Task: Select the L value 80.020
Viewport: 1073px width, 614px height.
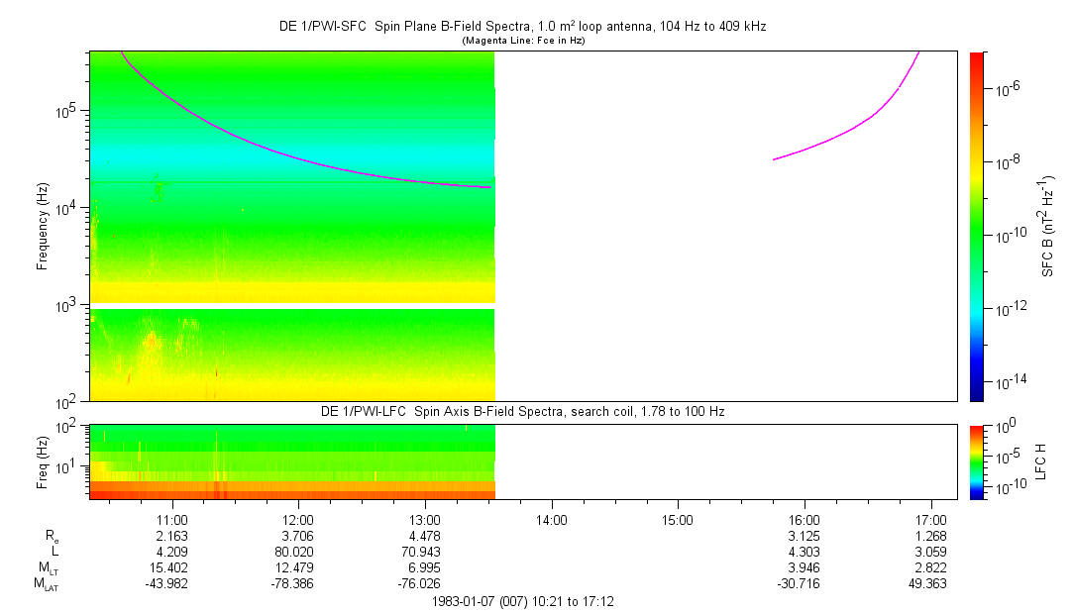Action: tap(298, 551)
